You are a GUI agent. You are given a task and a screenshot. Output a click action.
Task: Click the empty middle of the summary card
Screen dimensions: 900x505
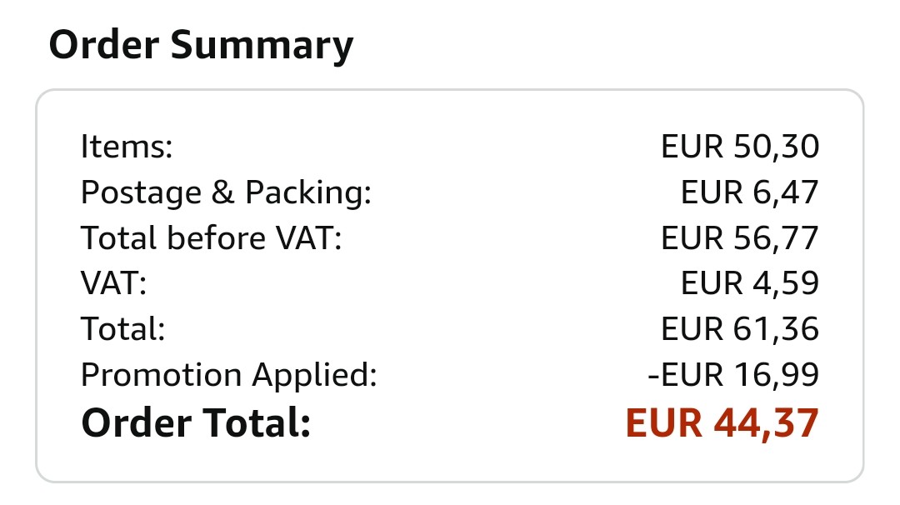coord(500,284)
